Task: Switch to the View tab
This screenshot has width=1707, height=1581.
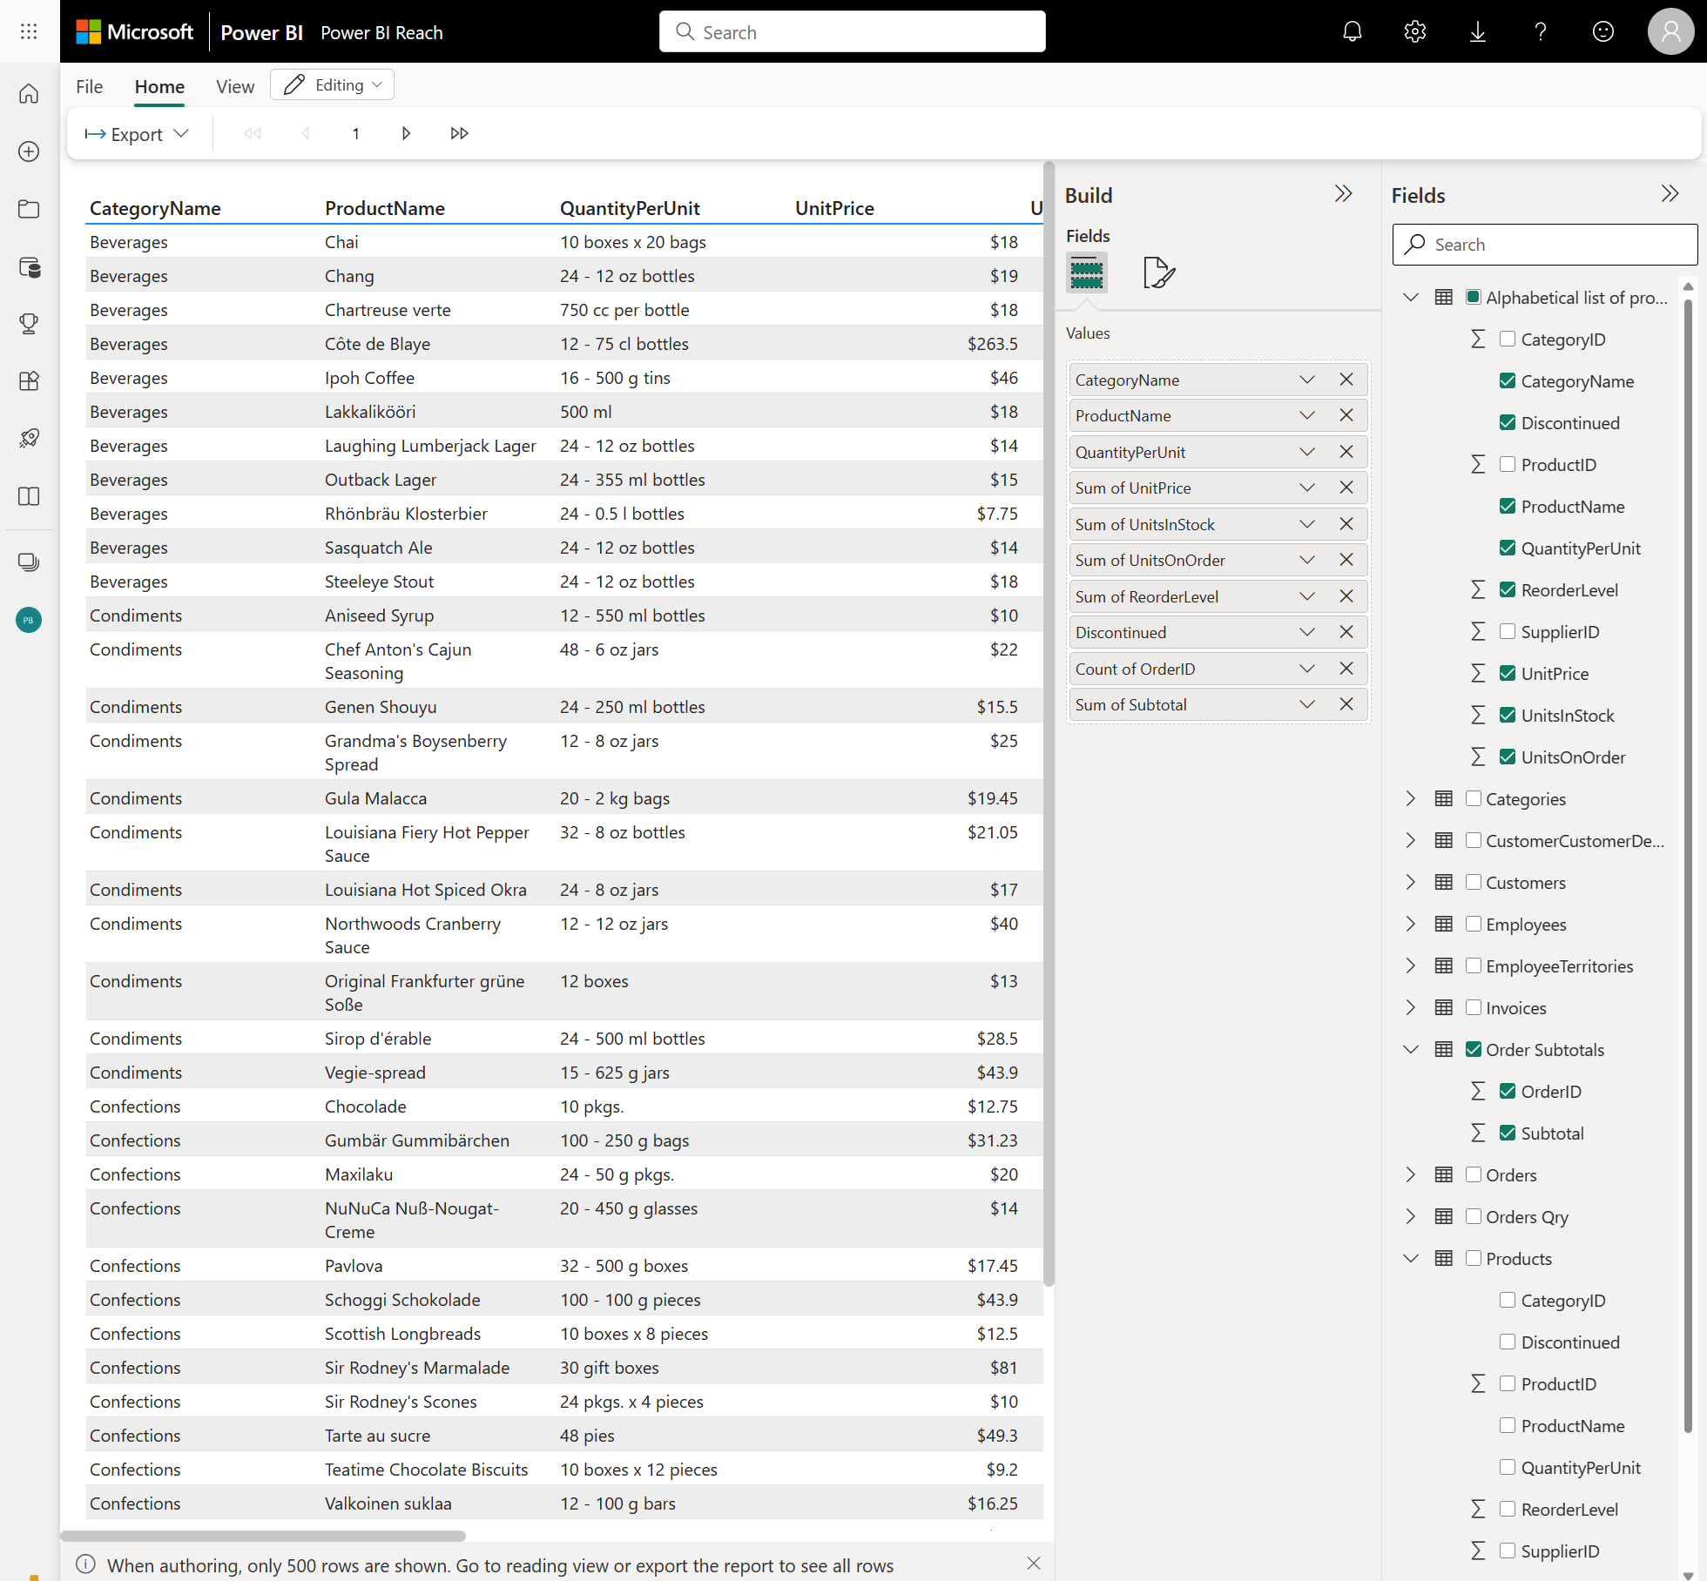Action: [x=232, y=84]
